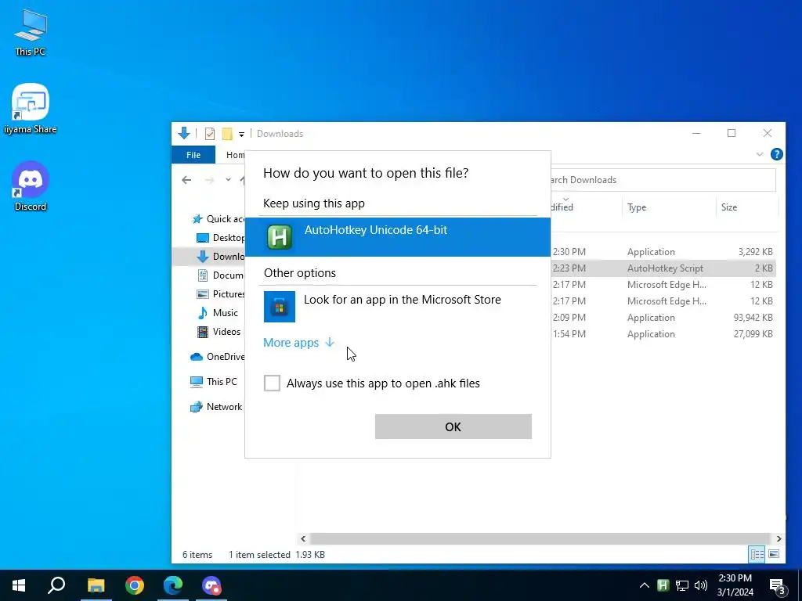The width and height of the screenshot is (802, 601).
Task: Check Always use this app for .ahk files
Action: coord(272,383)
